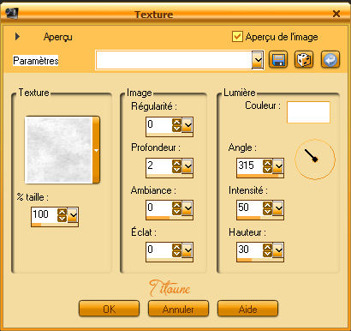The width and height of the screenshot is (351, 331).
Task: Click the randomize parameters dice icon
Action: [x=304, y=60]
